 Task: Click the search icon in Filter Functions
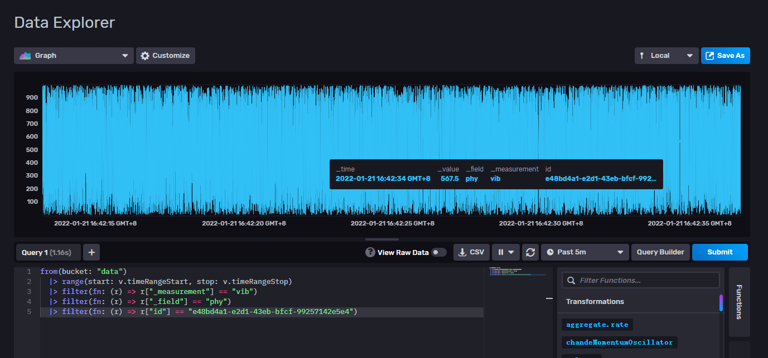(x=571, y=281)
